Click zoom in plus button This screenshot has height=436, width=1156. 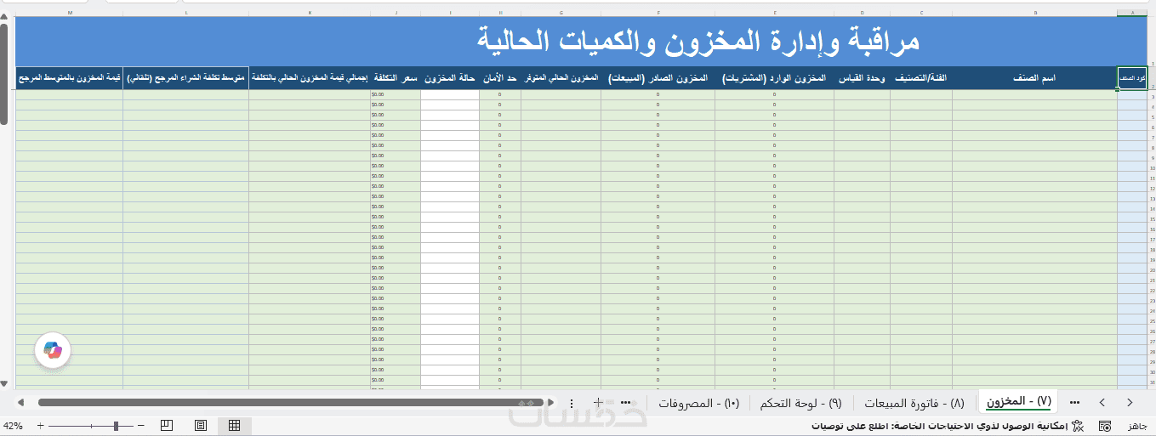[40, 425]
